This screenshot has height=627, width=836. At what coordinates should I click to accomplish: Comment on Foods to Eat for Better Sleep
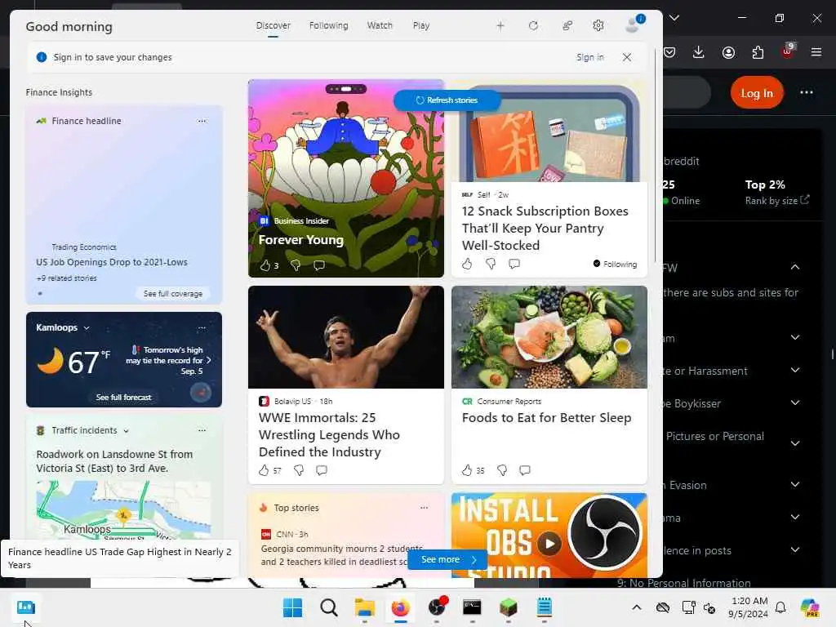tap(525, 470)
